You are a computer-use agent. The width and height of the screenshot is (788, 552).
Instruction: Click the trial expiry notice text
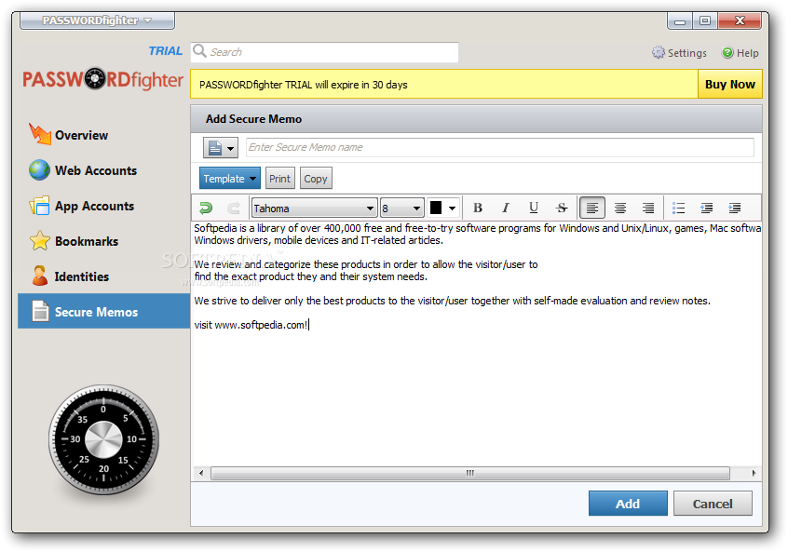(303, 85)
